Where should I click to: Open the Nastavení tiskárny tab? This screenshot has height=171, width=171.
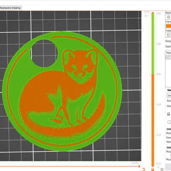coord(10,8)
